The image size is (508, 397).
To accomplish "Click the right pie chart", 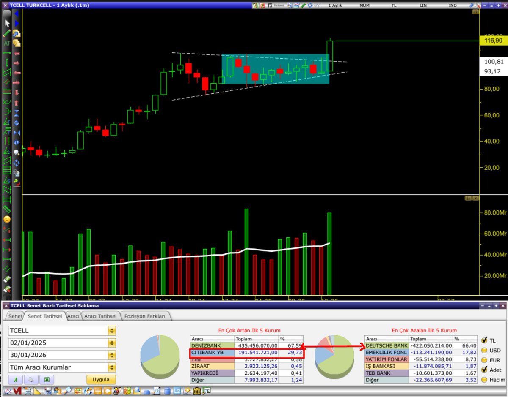I will pos(335,357).
